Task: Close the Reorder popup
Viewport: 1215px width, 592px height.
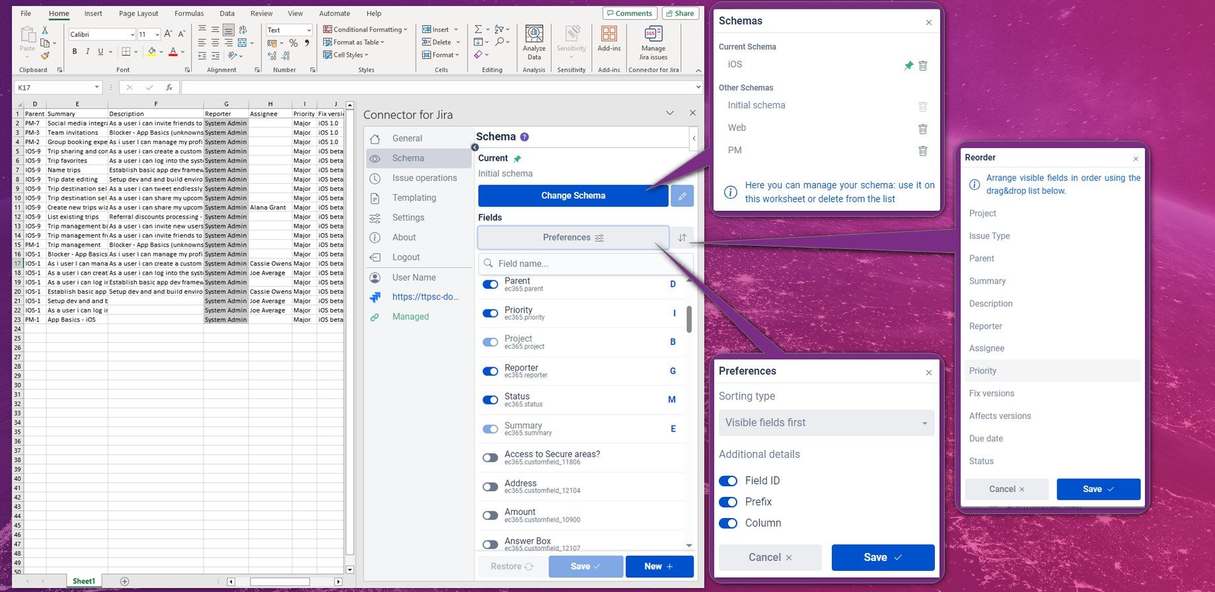Action: (x=1136, y=159)
